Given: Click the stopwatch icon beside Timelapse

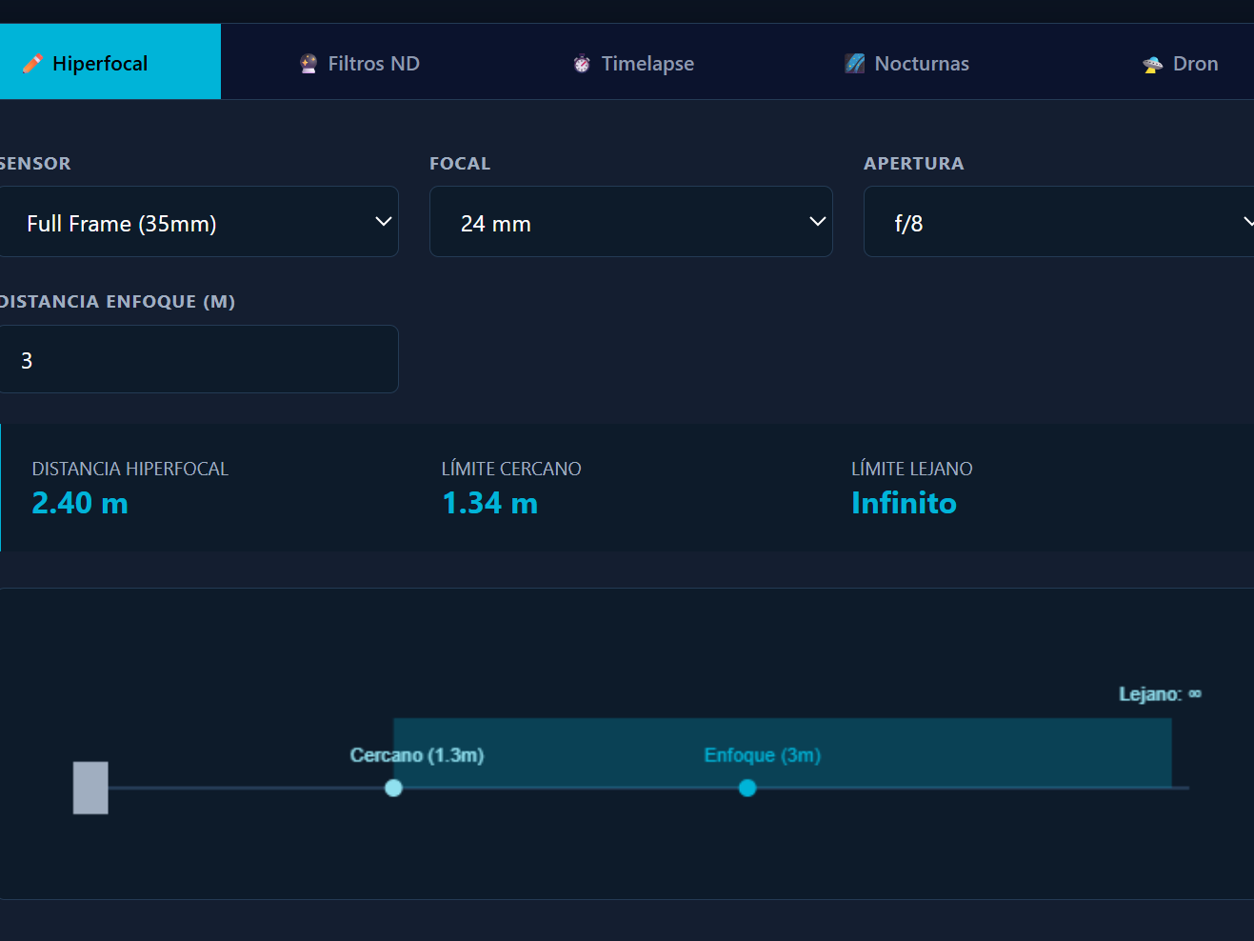Looking at the screenshot, I should pos(582,64).
